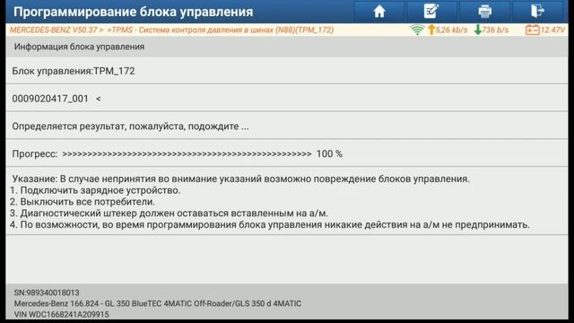Print the current screen via printer icon
The height and width of the screenshot is (323, 574).
pos(484,12)
